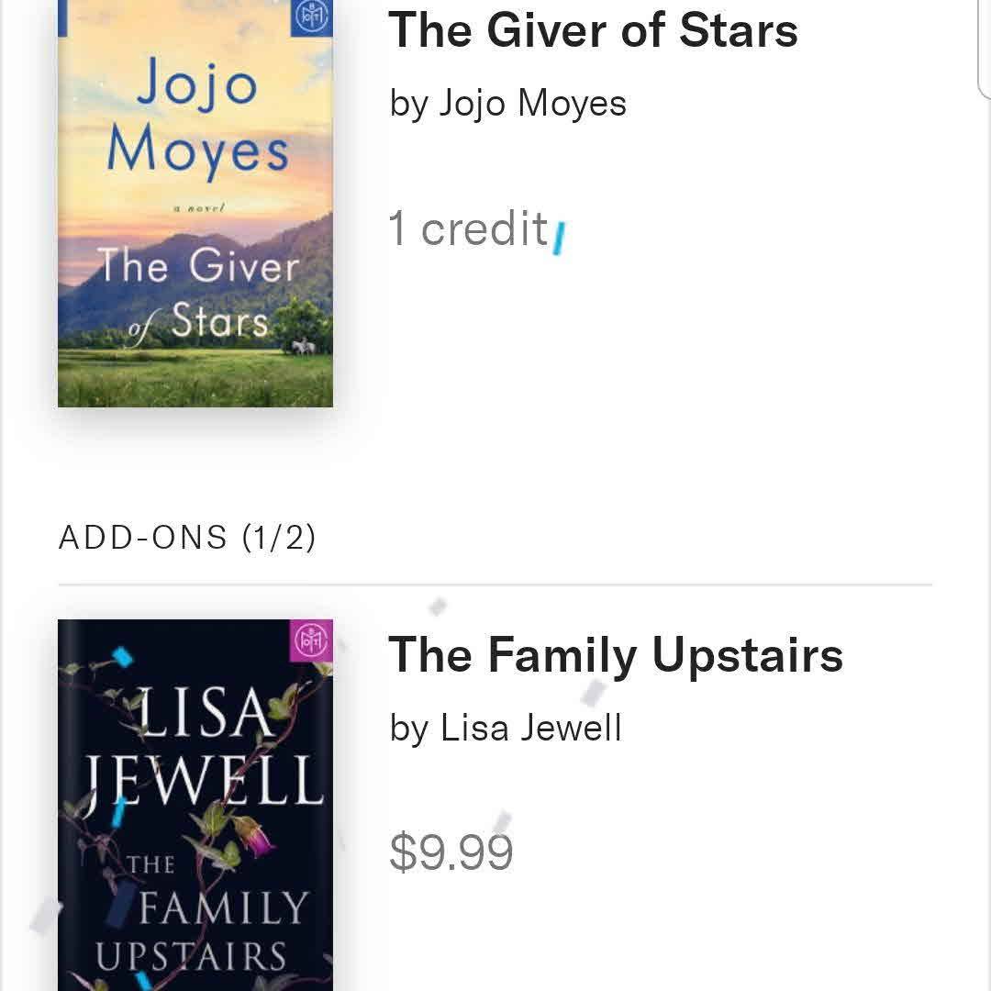
Task: Click the ADD-ONS (1/2) section header
Action: (x=187, y=538)
